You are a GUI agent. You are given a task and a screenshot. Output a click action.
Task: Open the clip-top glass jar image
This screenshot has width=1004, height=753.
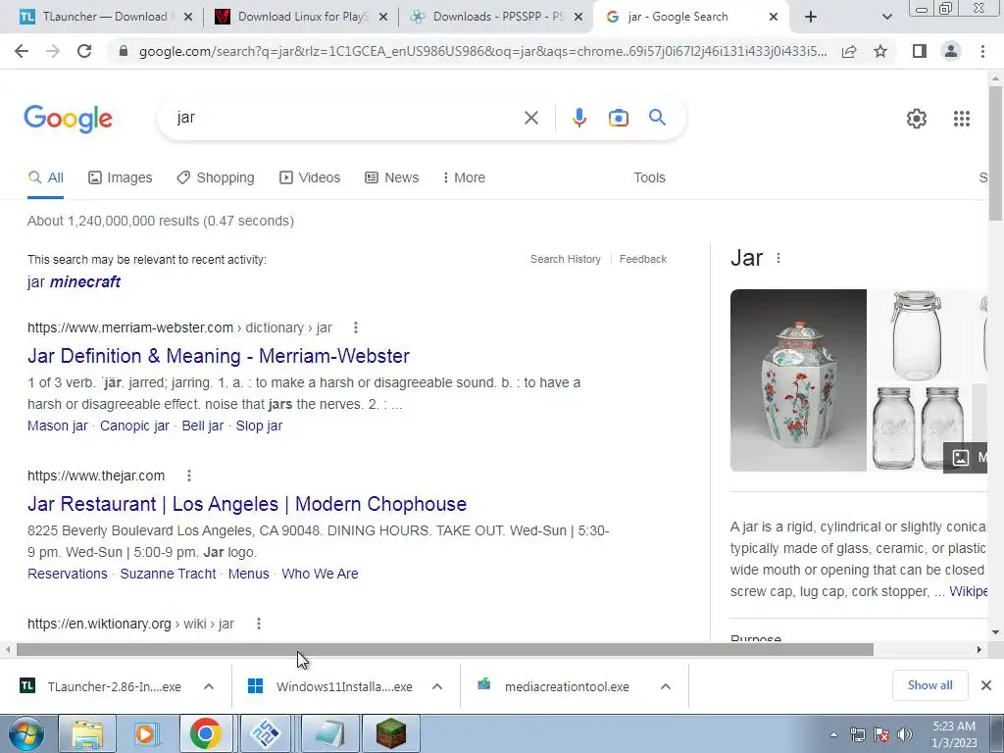(x=918, y=335)
